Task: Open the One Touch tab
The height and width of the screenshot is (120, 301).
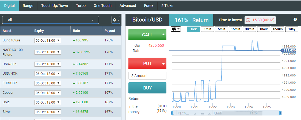Action: (102, 6)
